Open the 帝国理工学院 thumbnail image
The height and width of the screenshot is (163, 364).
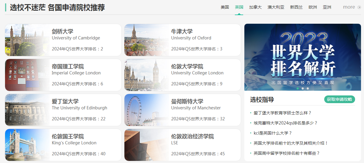coord(27,75)
